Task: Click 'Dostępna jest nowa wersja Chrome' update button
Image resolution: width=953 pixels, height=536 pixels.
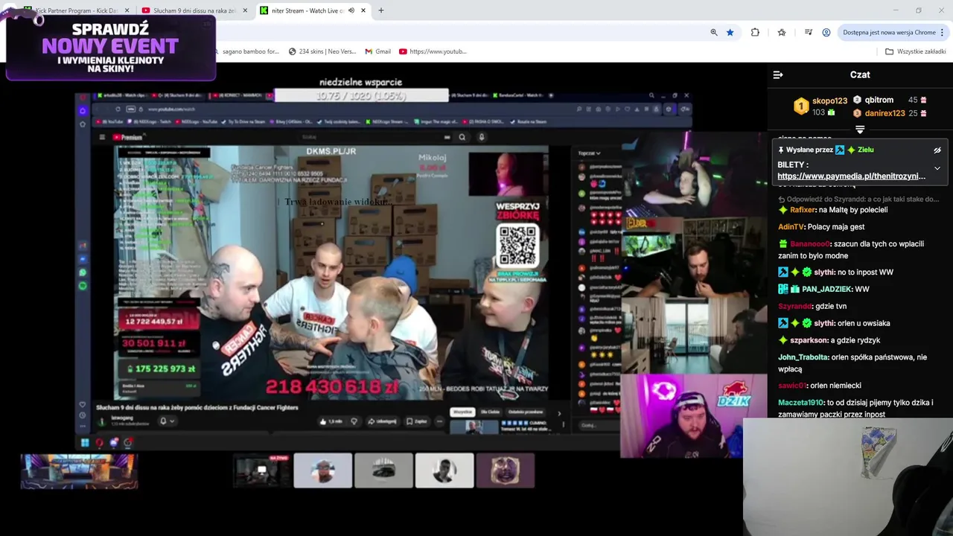Action: pyautogui.click(x=889, y=32)
